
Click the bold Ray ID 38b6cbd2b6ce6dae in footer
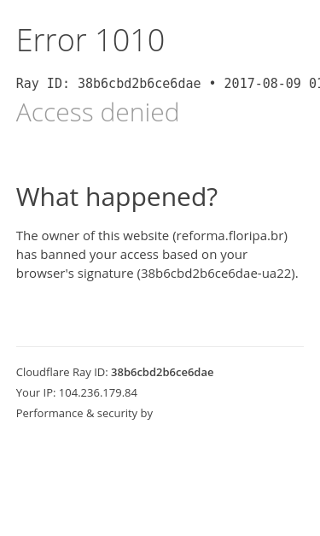pos(162,372)
